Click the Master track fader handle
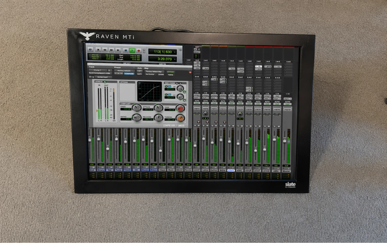 click(x=285, y=140)
